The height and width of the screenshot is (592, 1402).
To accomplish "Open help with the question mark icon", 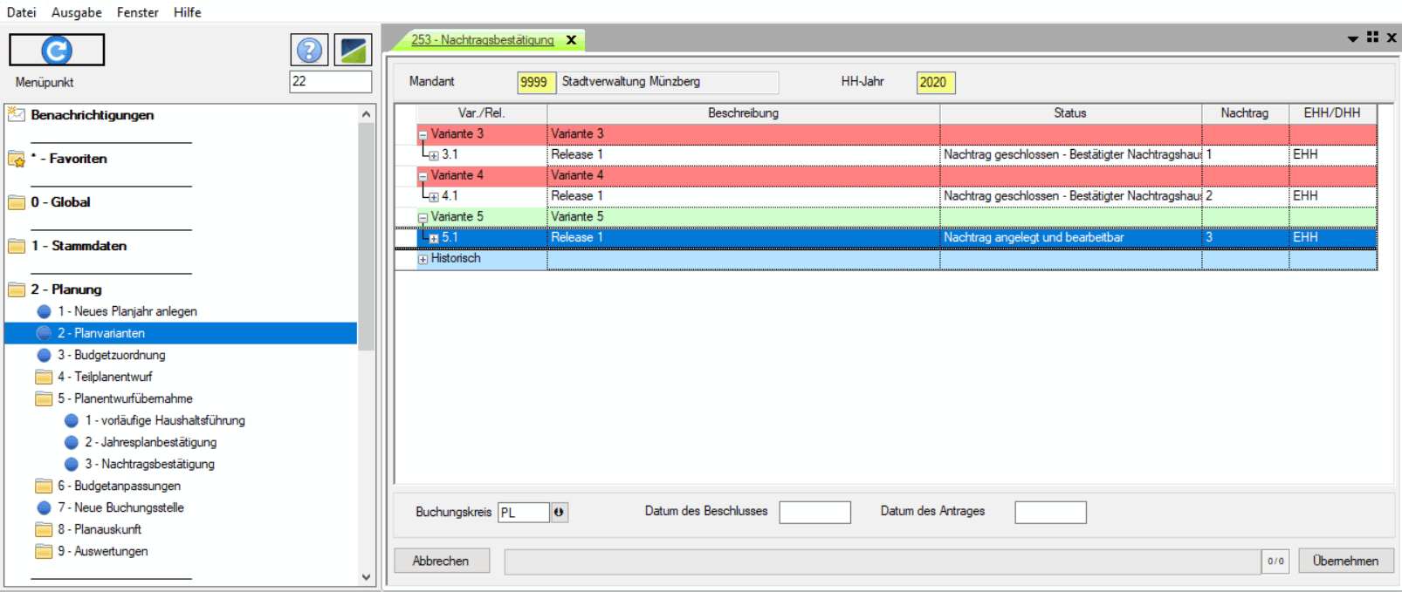I will pos(309,51).
